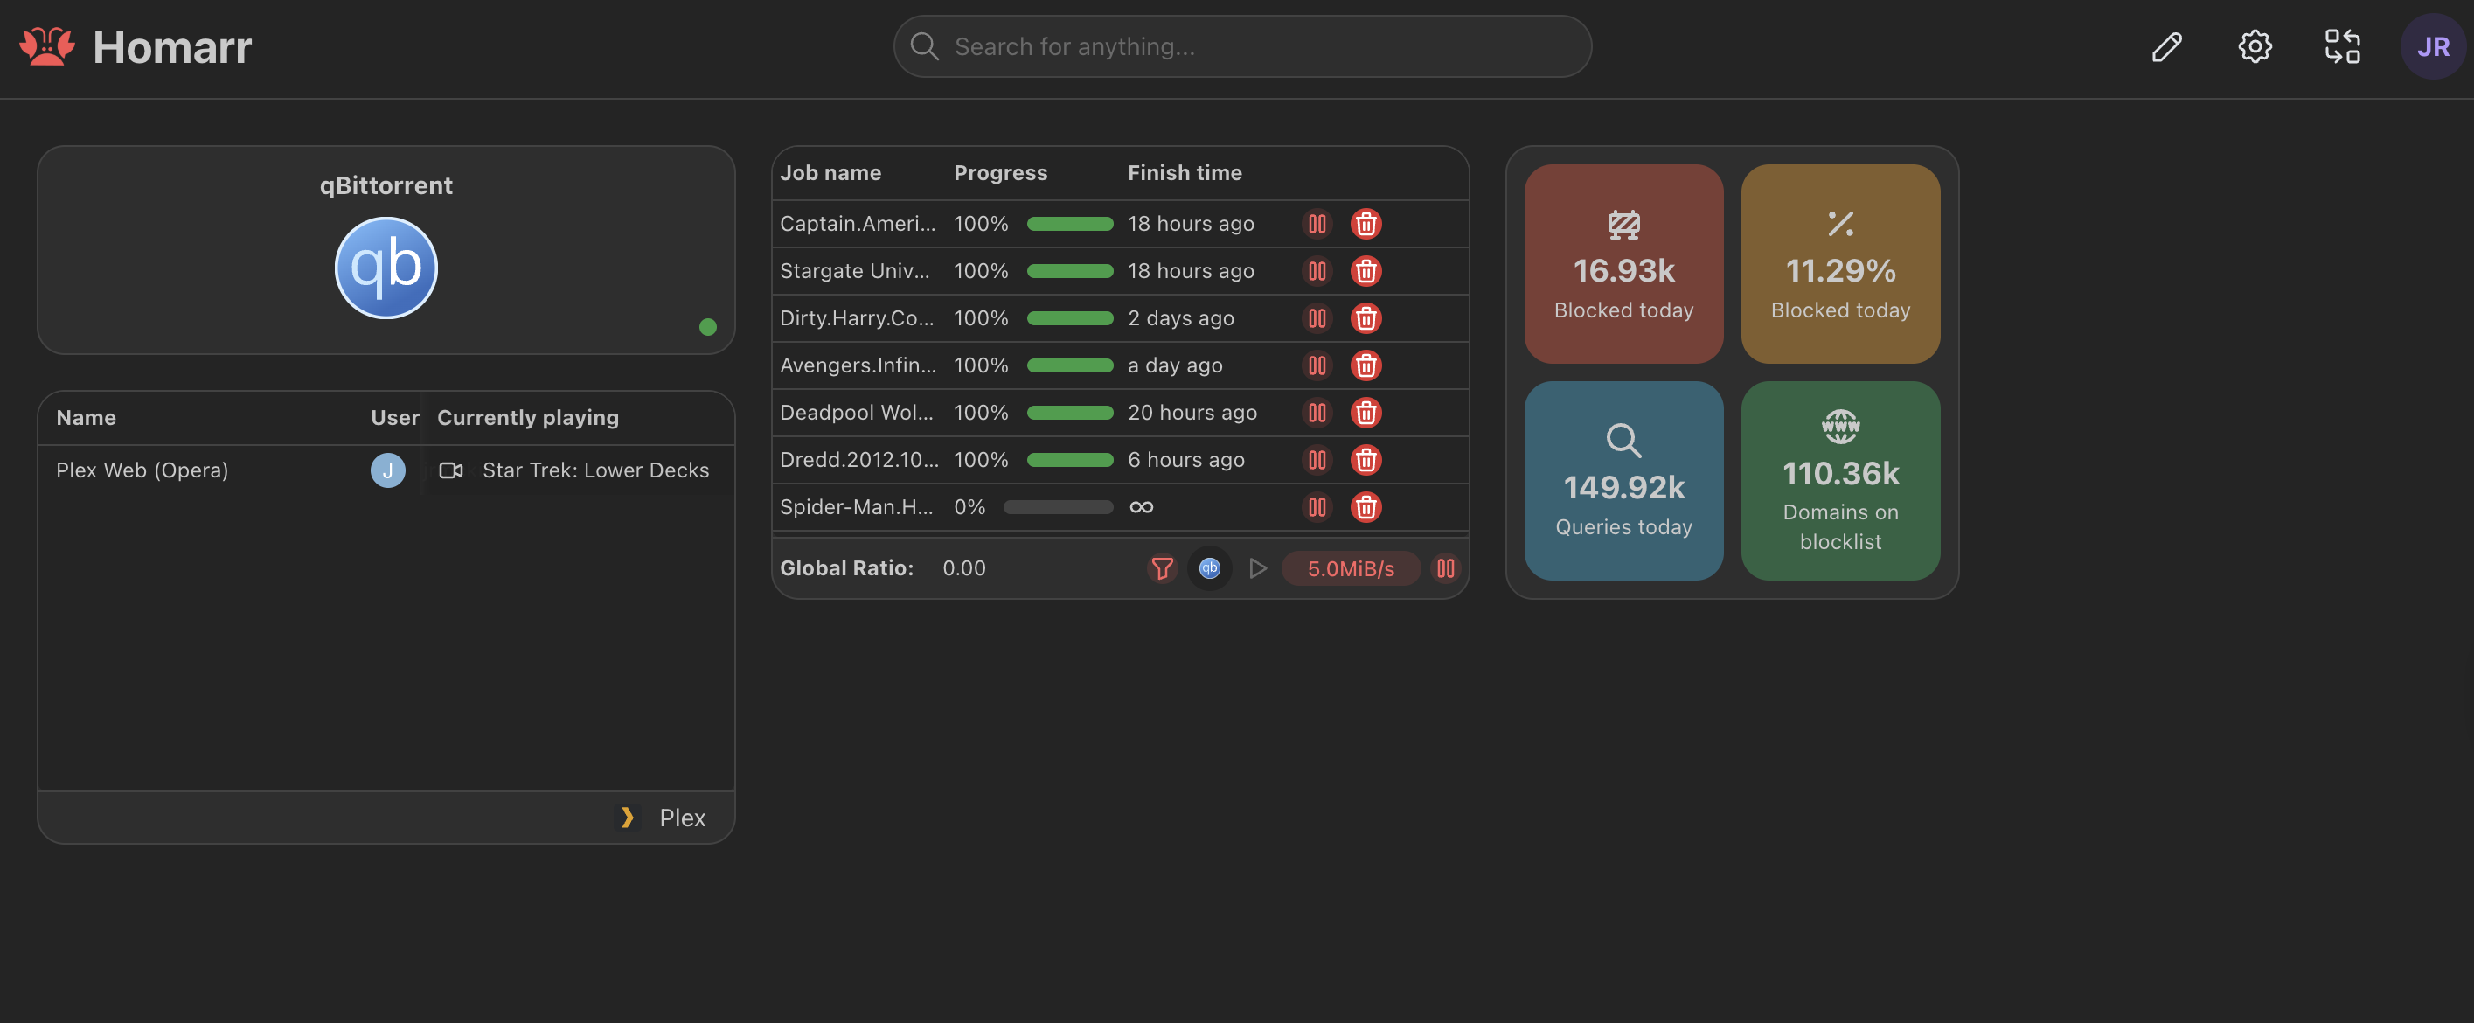The height and width of the screenshot is (1023, 2474).
Task: Expand the Plex section chevron
Action: point(628,818)
